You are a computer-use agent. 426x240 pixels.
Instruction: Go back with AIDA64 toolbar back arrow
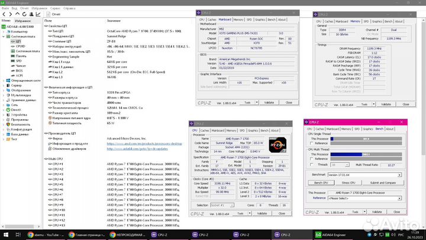click(x=4, y=14)
